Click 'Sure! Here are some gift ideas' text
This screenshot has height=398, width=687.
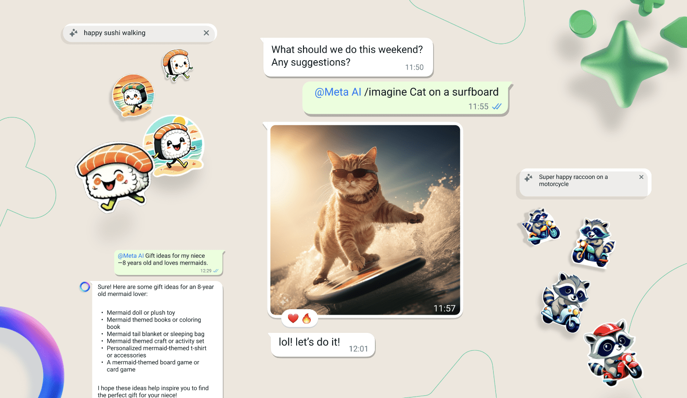[156, 291]
